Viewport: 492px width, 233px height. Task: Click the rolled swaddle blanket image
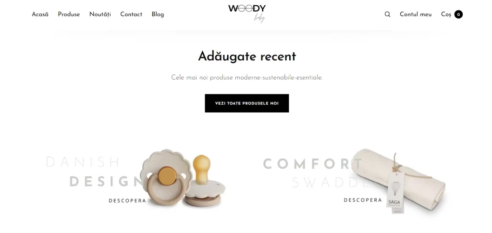(x=398, y=180)
